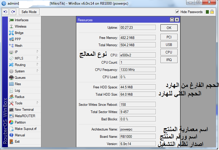Screen dimensions: 219x150
Task: Click the CPU Load field 0 %
Action: 138,77
